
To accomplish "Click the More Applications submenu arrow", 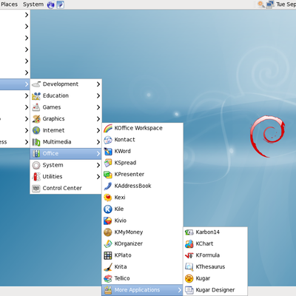I will pyautogui.click(x=180, y=290).
